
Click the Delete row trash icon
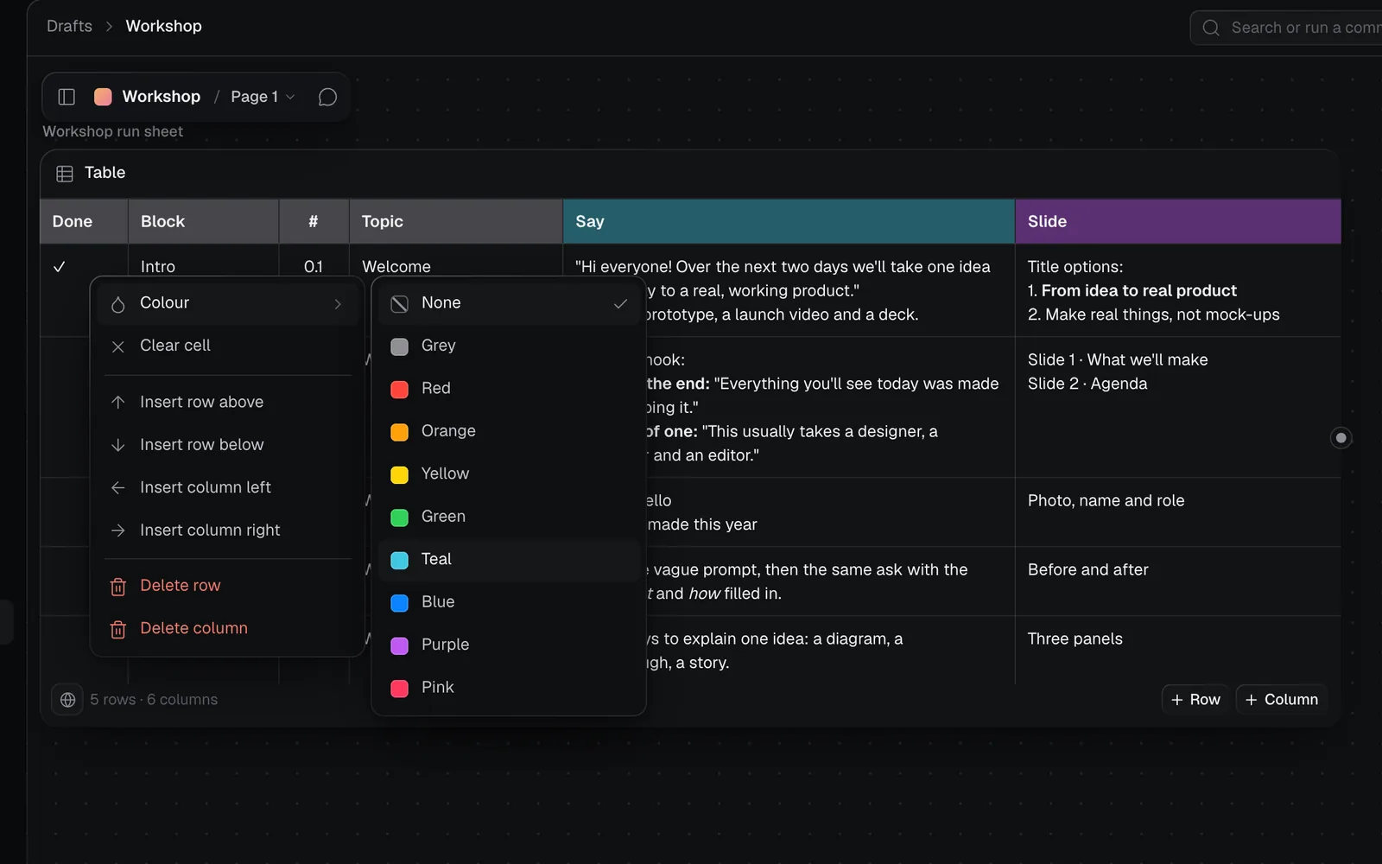point(118,587)
